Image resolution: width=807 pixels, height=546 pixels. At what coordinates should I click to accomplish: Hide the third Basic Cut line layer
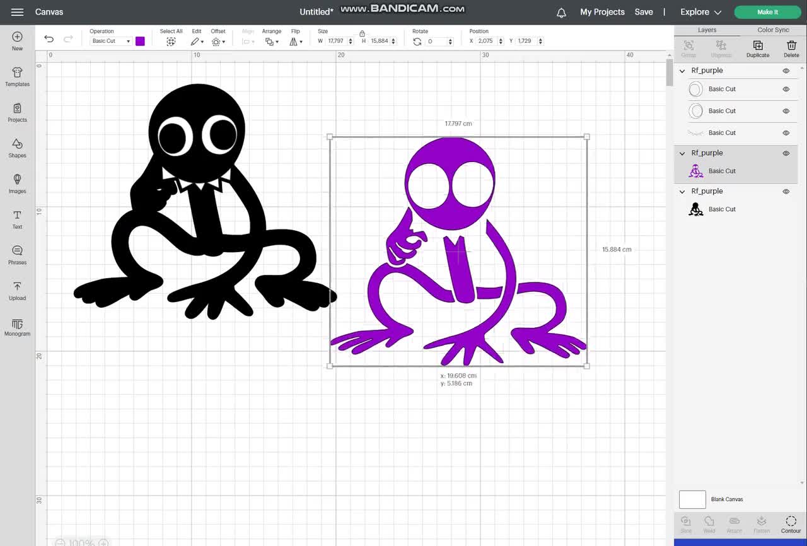pyautogui.click(x=786, y=133)
